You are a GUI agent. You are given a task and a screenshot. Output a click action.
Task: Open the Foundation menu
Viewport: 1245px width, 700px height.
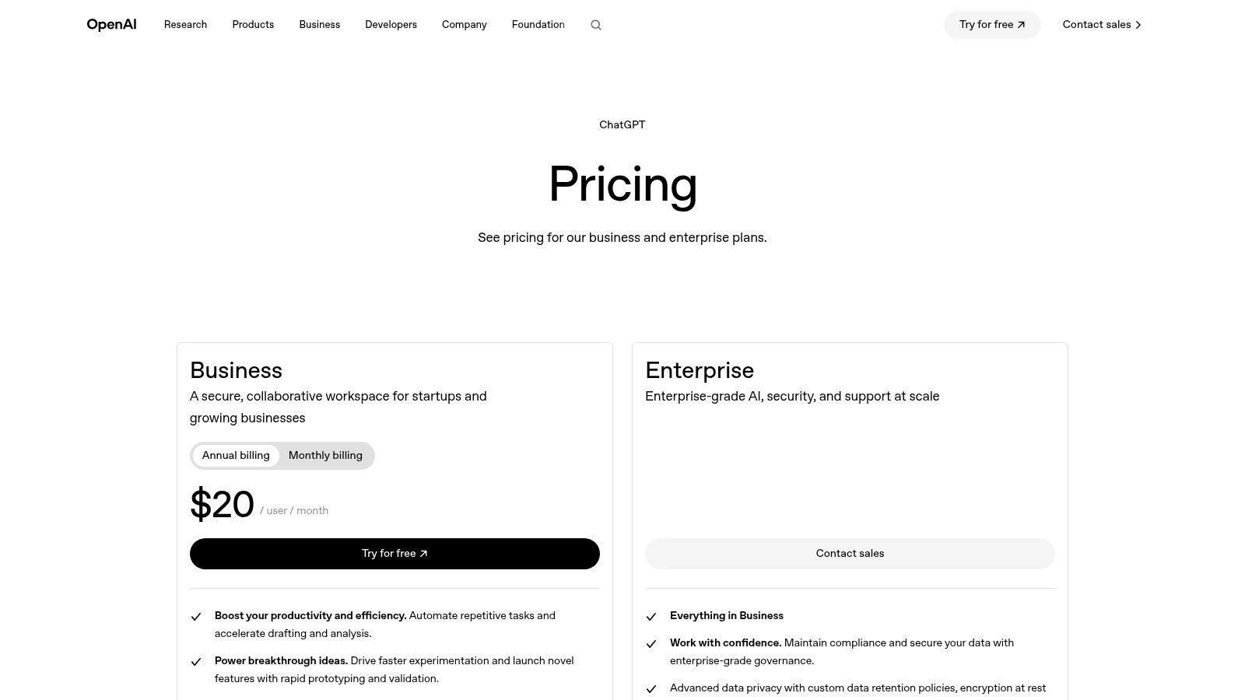(x=538, y=24)
